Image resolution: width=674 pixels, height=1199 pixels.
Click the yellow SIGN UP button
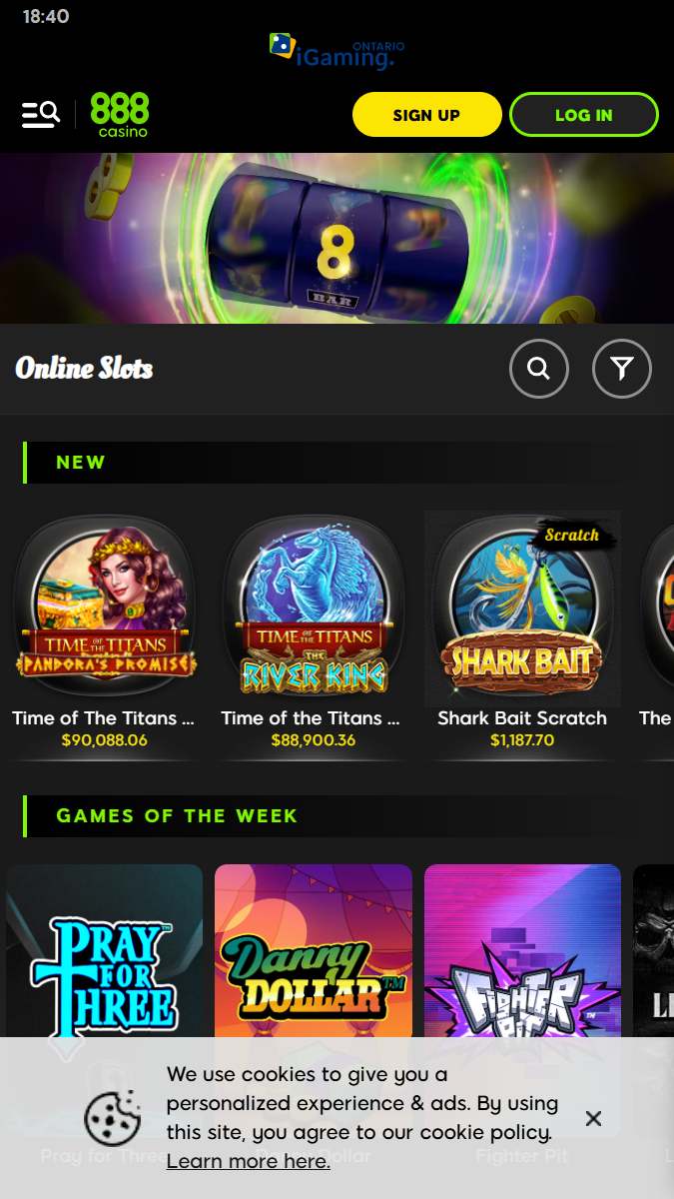[426, 115]
